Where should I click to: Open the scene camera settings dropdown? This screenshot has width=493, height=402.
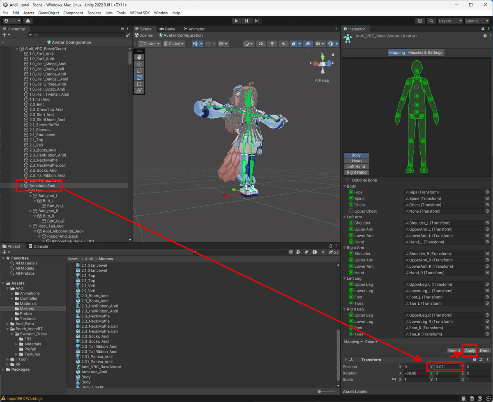(x=320, y=44)
